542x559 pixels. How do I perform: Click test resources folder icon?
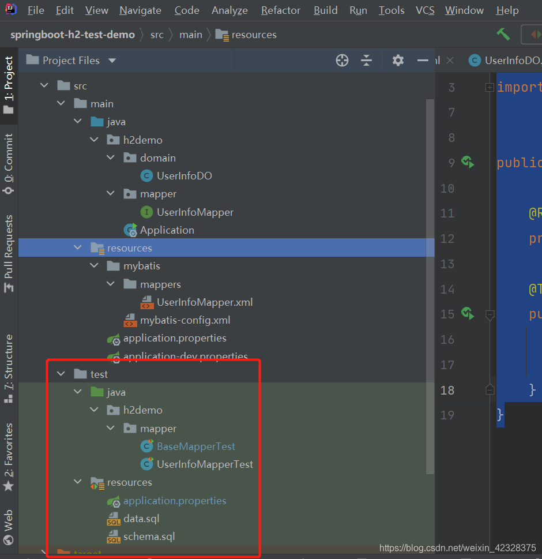[x=97, y=483]
